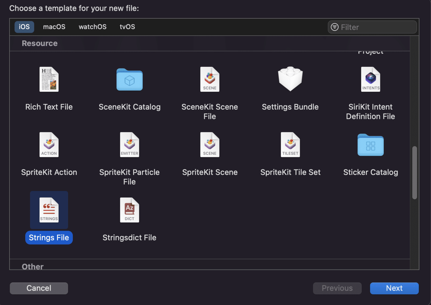This screenshot has height=305, width=431.
Task: Choose the SiriKit Intent Definition File icon
Action: [x=371, y=79]
